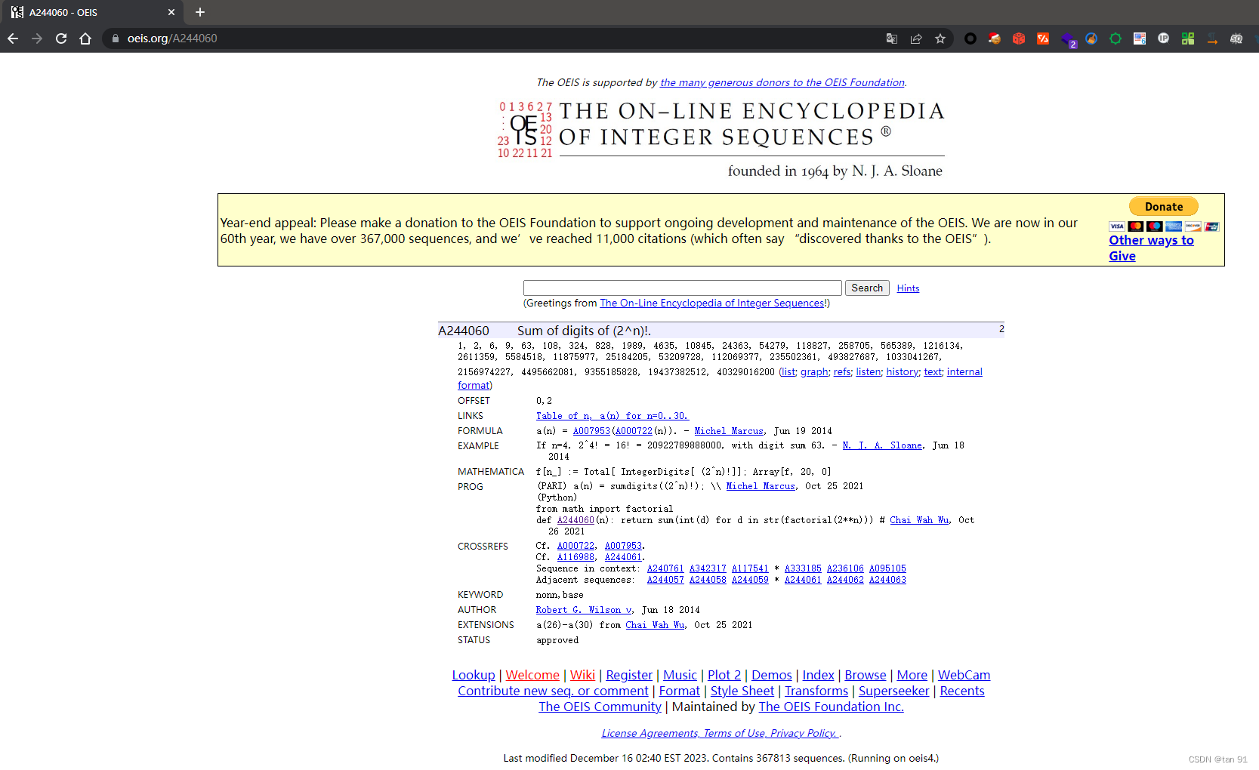
Task: Open Contribute new seq. or comment link
Action: click(x=553, y=691)
